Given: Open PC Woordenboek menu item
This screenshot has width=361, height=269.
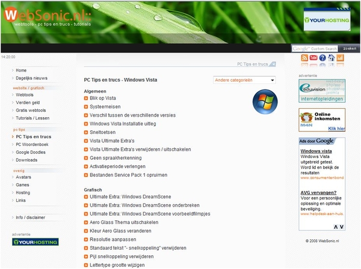Looking at the screenshot, I should coord(32,145).
